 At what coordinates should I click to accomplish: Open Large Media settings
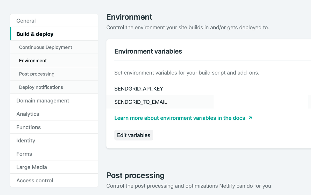pyautogui.click(x=32, y=167)
